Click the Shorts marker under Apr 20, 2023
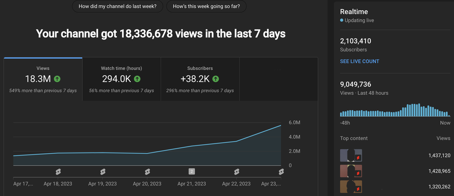454x196 pixels. tap(147, 172)
